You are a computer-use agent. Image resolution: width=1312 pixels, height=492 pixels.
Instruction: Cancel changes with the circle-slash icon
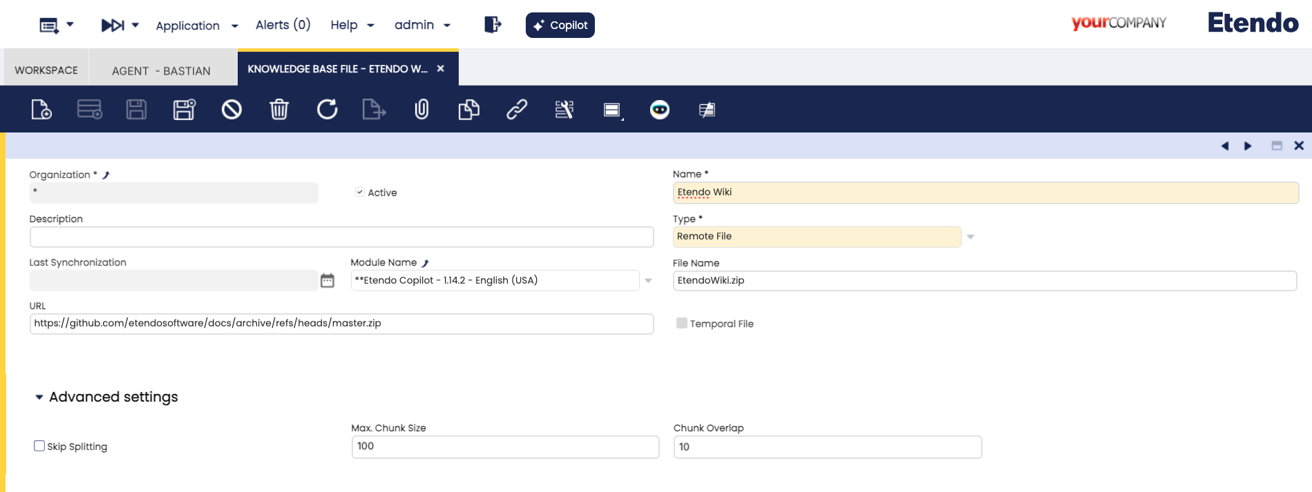coord(231,109)
